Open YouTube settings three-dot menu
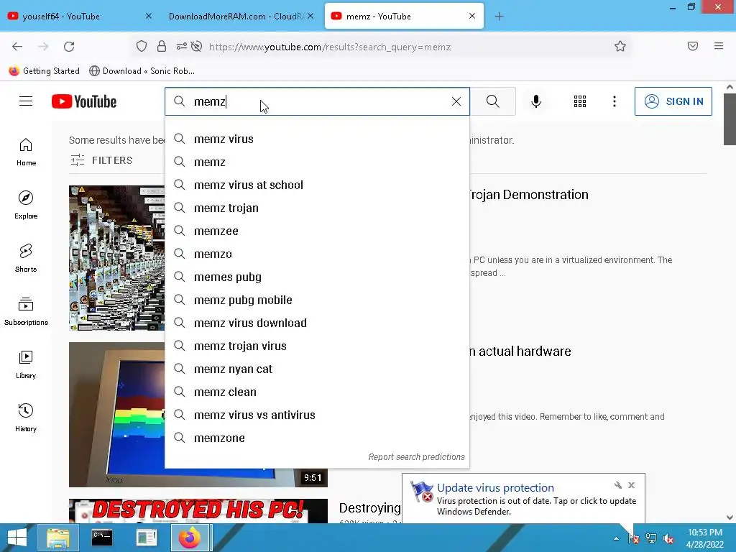The height and width of the screenshot is (552, 736). tap(614, 101)
